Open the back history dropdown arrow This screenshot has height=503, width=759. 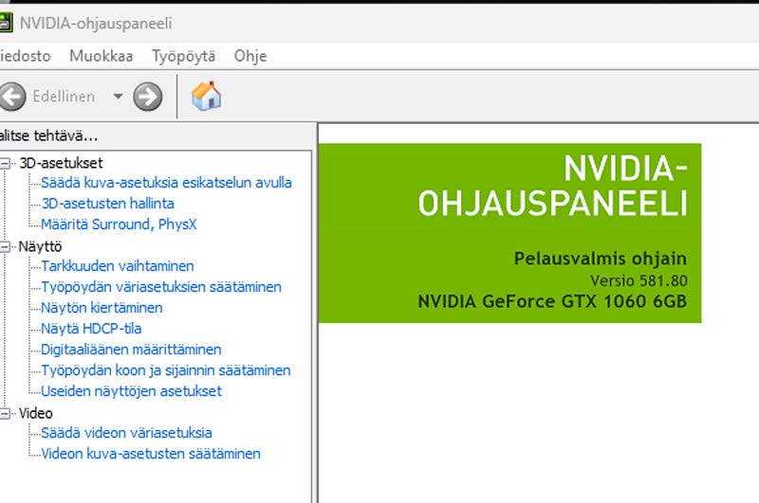118,97
